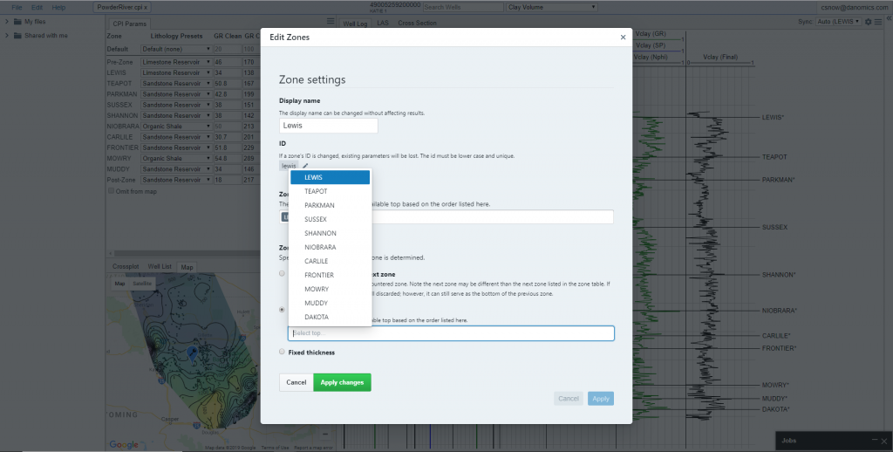This screenshot has height=452, width=893.
Task: Open lithology preset dropdown for Post-Zone row
Action: (176, 180)
